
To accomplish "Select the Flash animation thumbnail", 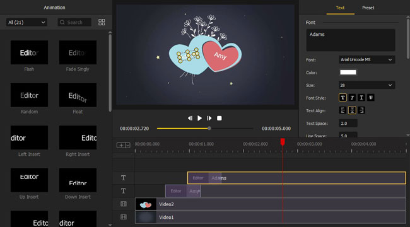I will tap(29, 52).
